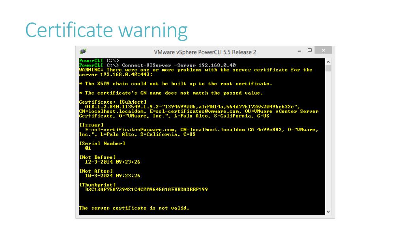Click the serial number value 01
The height and width of the screenshot is (227, 404).
88,148
